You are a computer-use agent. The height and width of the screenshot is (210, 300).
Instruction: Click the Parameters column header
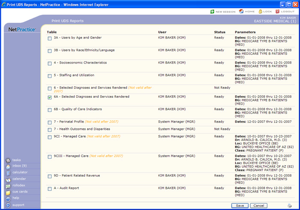pyautogui.click(x=245, y=32)
